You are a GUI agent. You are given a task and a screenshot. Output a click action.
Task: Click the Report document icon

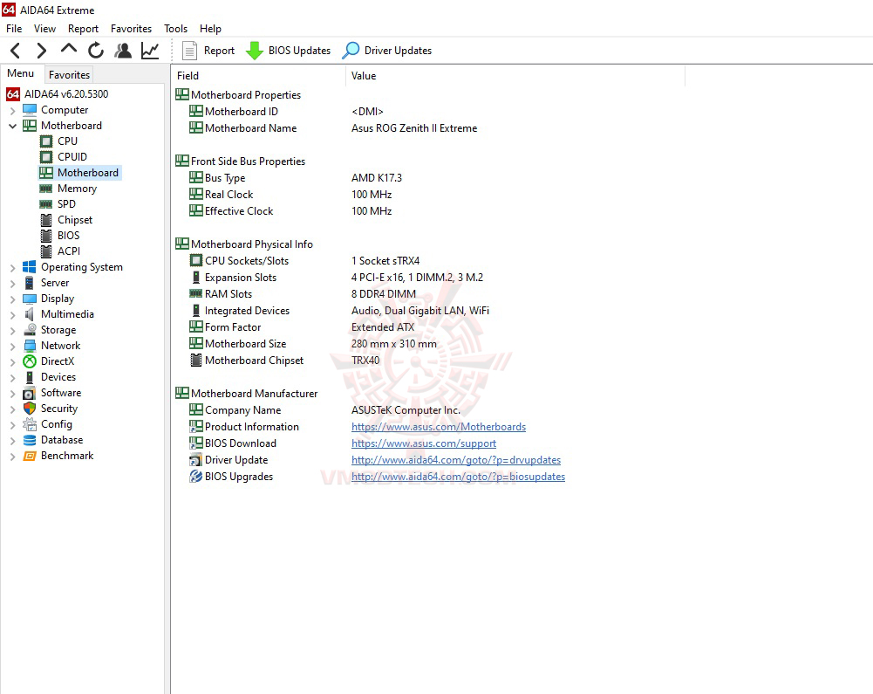(189, 51)
